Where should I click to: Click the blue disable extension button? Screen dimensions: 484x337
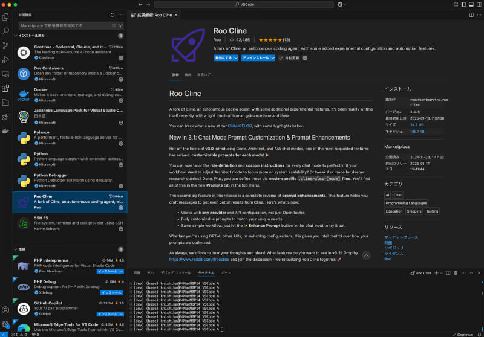coord(223,58)
